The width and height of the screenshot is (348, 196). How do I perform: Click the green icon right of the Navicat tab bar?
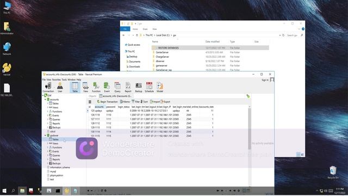tap(248, 96)
